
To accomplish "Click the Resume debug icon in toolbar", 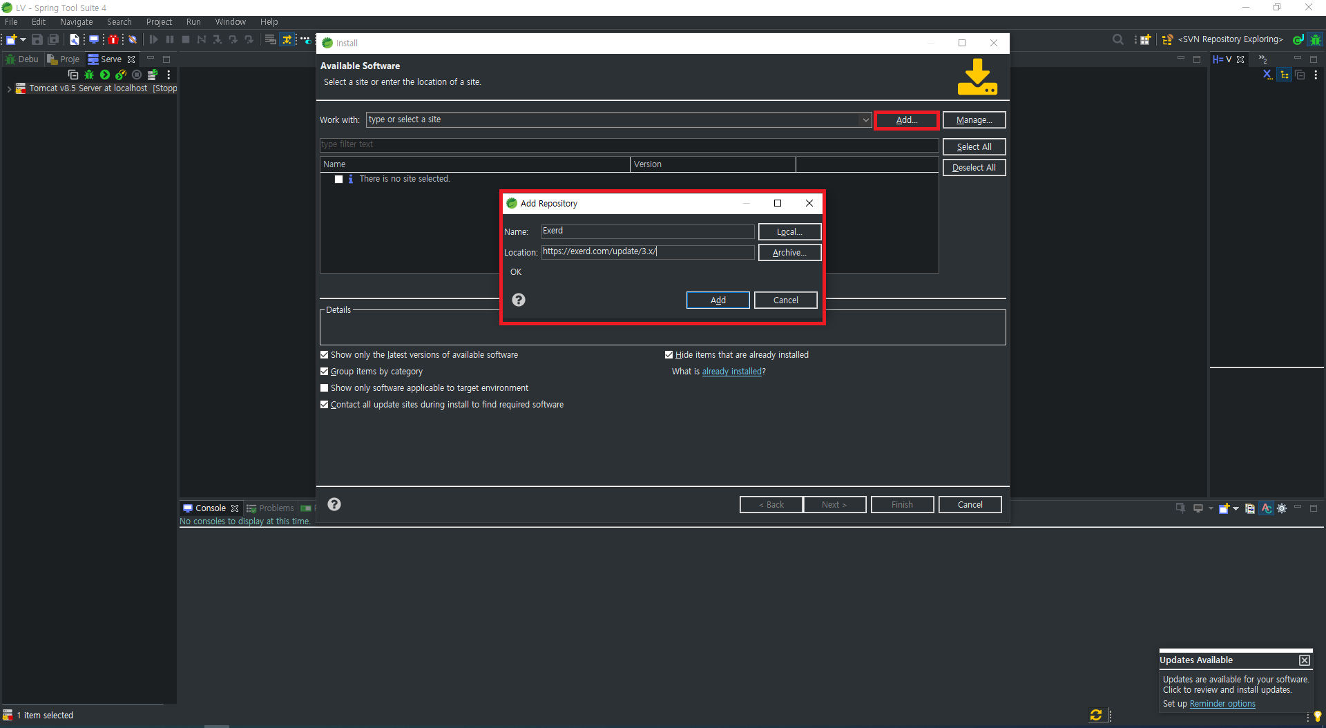I will [153, 40].
